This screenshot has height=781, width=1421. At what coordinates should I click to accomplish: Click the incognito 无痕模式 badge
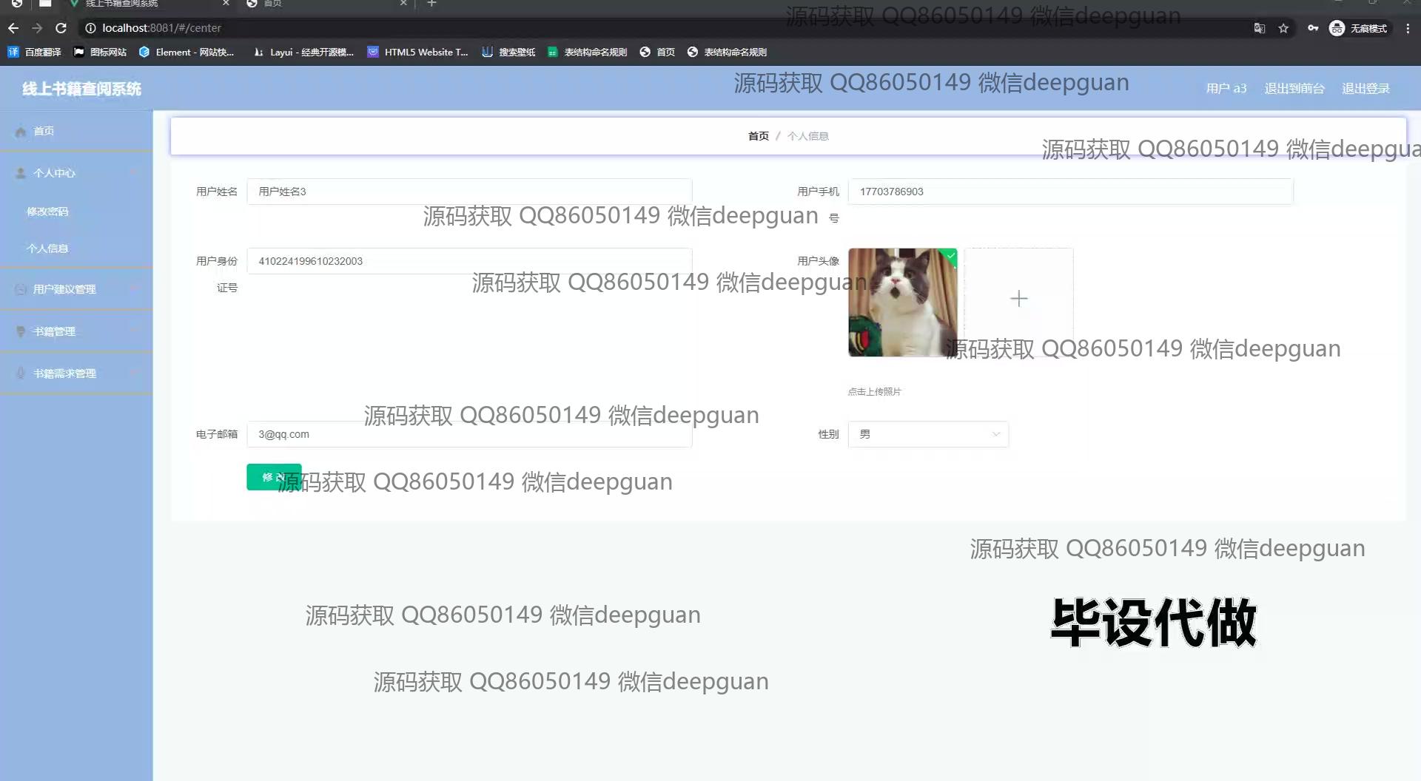[1359, 28]
